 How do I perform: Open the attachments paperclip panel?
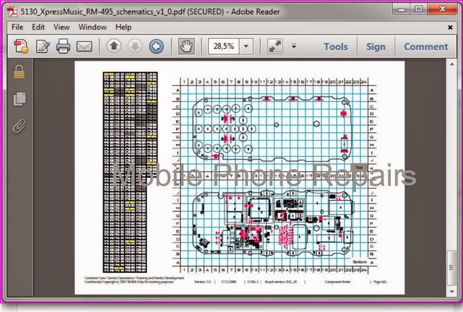point(19,126)
